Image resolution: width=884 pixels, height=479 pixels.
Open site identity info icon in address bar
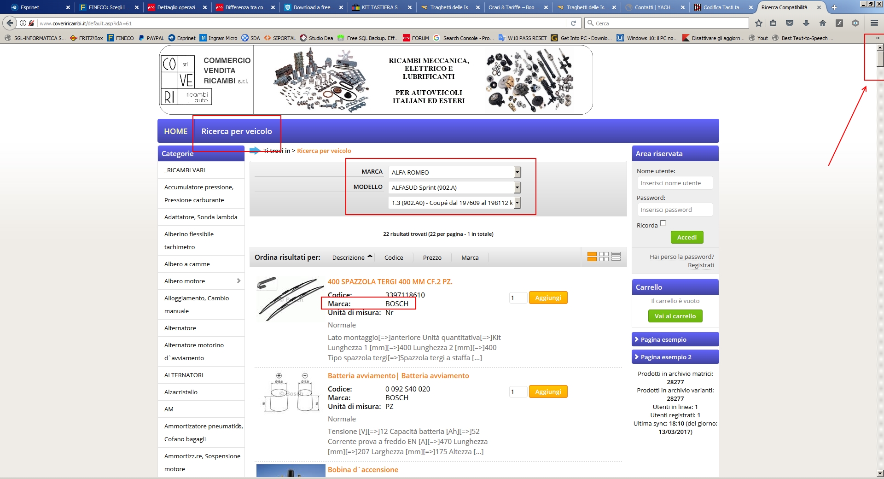(x=23, y=23)
